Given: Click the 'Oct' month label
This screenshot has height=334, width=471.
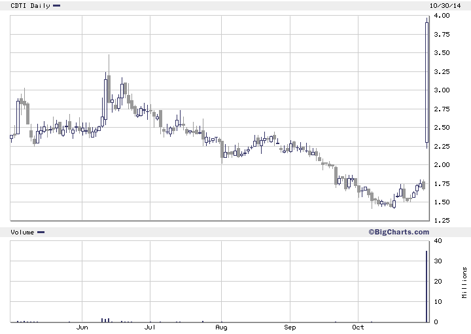Looking at the screenshot, I should point(358,327).
